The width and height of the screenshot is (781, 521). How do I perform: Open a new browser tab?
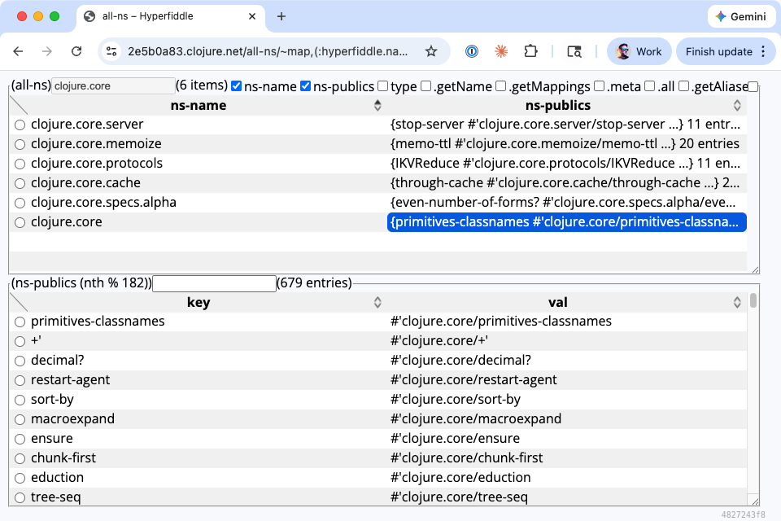coord(281,16)
